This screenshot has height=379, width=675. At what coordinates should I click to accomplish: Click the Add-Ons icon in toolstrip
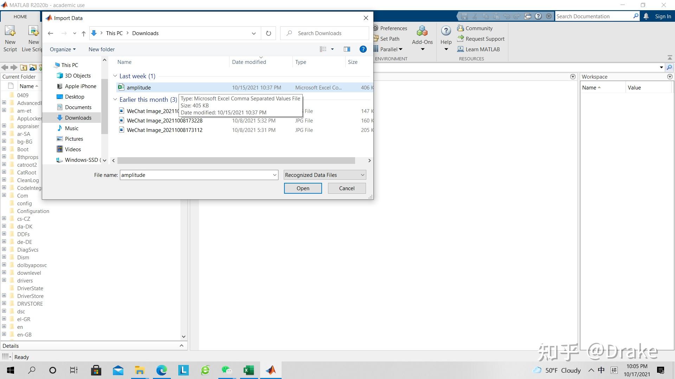[x=422, y=32]
